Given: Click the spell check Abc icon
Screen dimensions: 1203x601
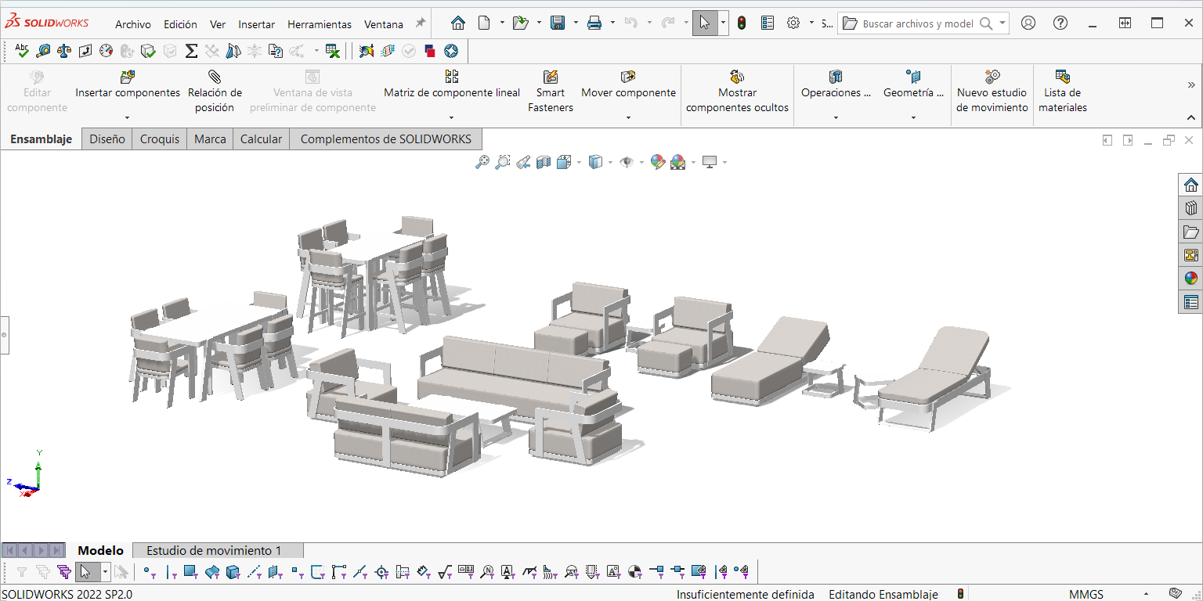Looking at the screenshot, I should (x=22, y=51).
